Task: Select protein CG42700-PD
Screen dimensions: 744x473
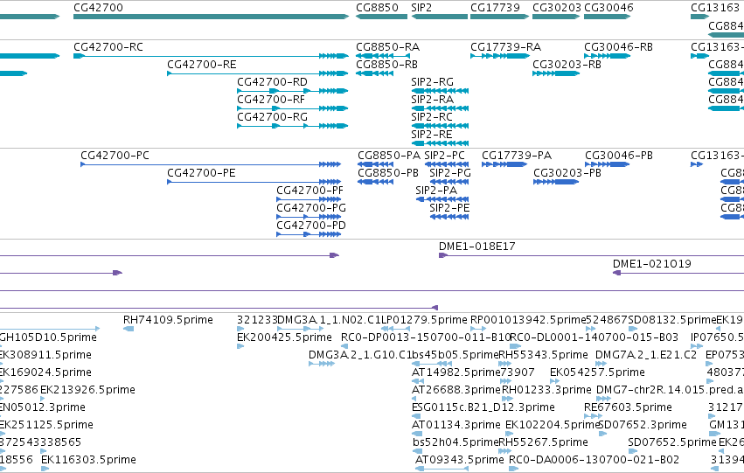Action: (x=309, y=234)
